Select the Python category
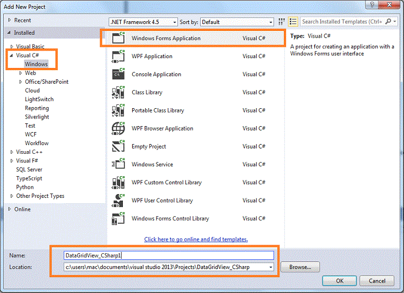Viewport: 404px width, 293px height. 24,187
